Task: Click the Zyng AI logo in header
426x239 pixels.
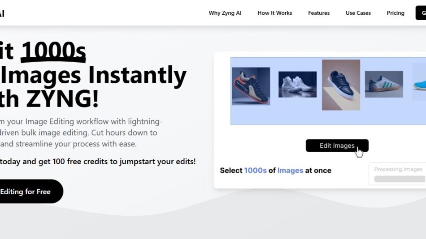Action: pyautogui.click(x=2, y=13)
